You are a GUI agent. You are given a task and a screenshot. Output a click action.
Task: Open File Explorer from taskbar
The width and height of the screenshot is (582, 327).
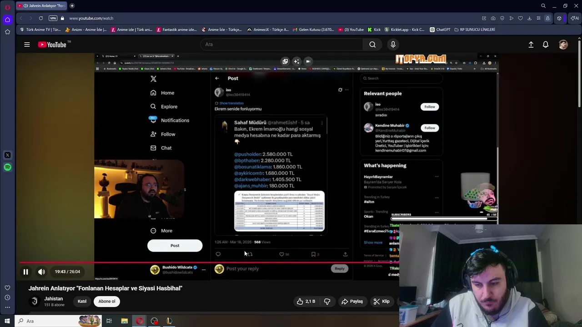[124, 321]
